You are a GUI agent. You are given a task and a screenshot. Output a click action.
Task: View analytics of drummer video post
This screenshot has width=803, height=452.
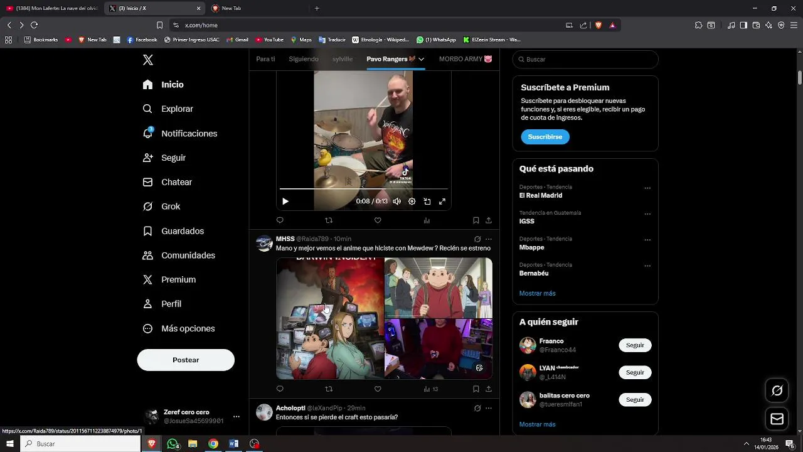[x=427, y=220]
